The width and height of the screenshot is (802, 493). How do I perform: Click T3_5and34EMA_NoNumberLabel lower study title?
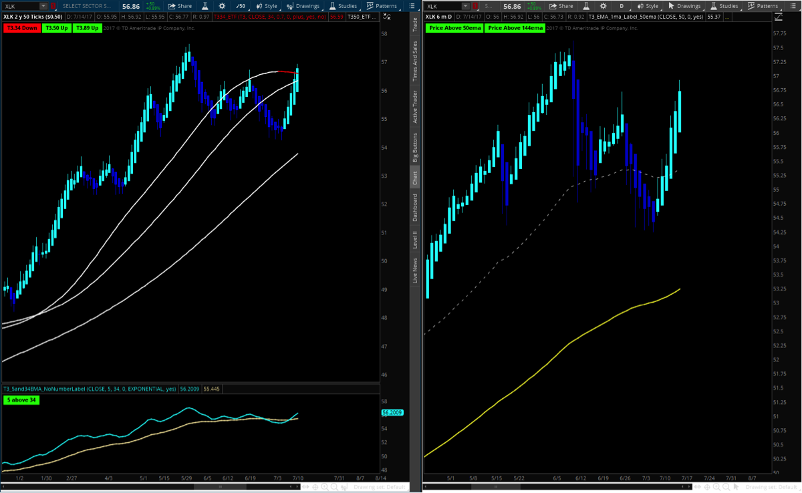(90, 388)
